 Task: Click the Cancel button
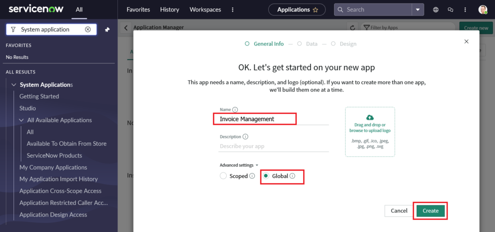[x=399, y=211]
